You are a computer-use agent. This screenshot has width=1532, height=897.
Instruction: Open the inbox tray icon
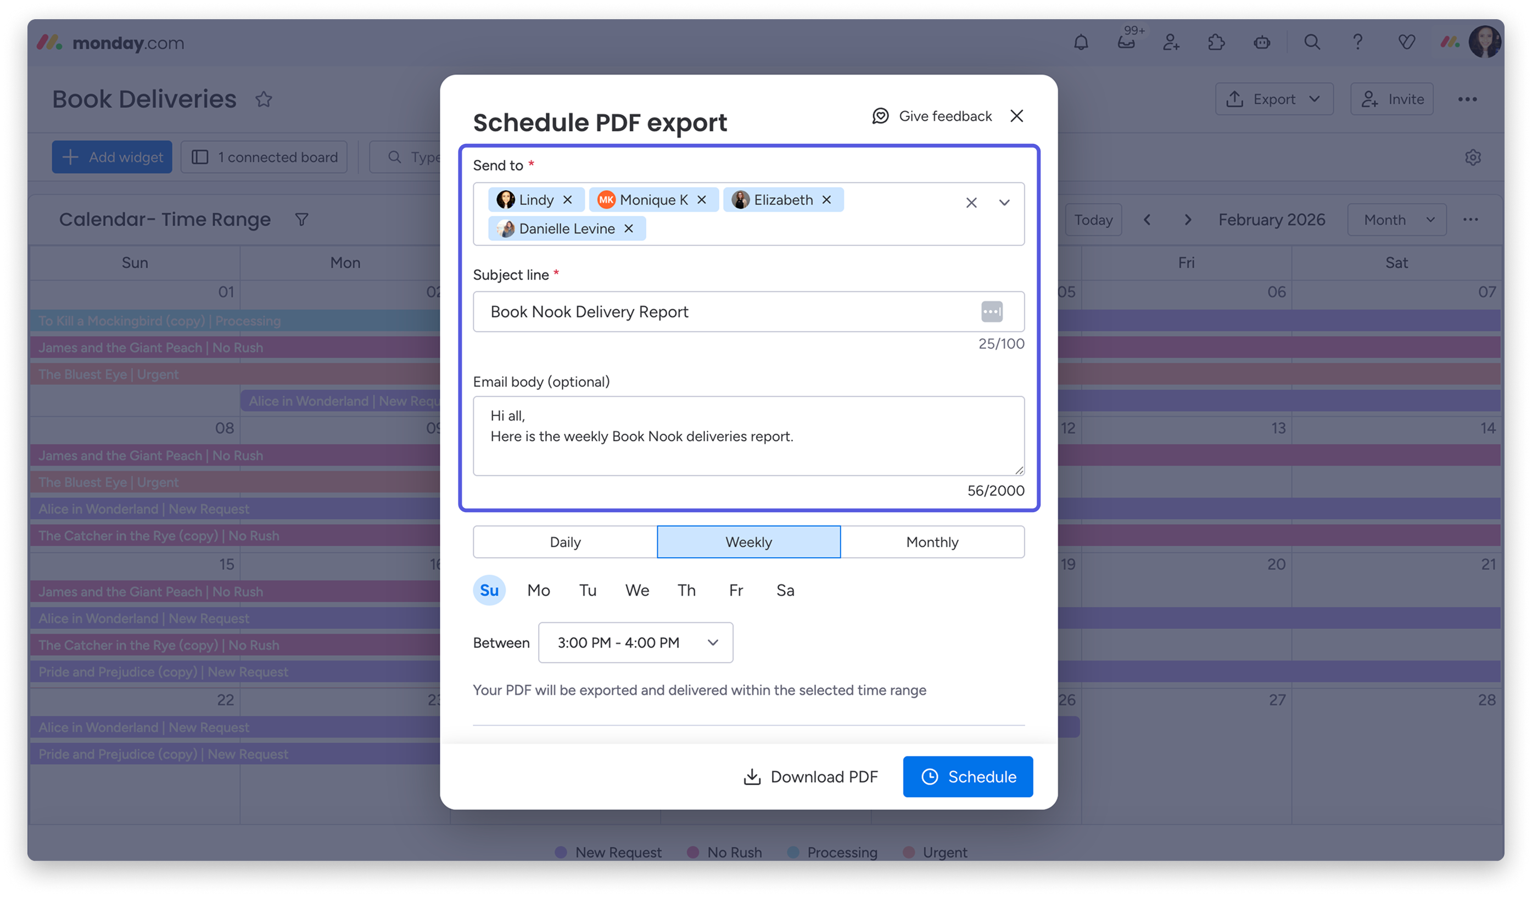click(1126, 42)
